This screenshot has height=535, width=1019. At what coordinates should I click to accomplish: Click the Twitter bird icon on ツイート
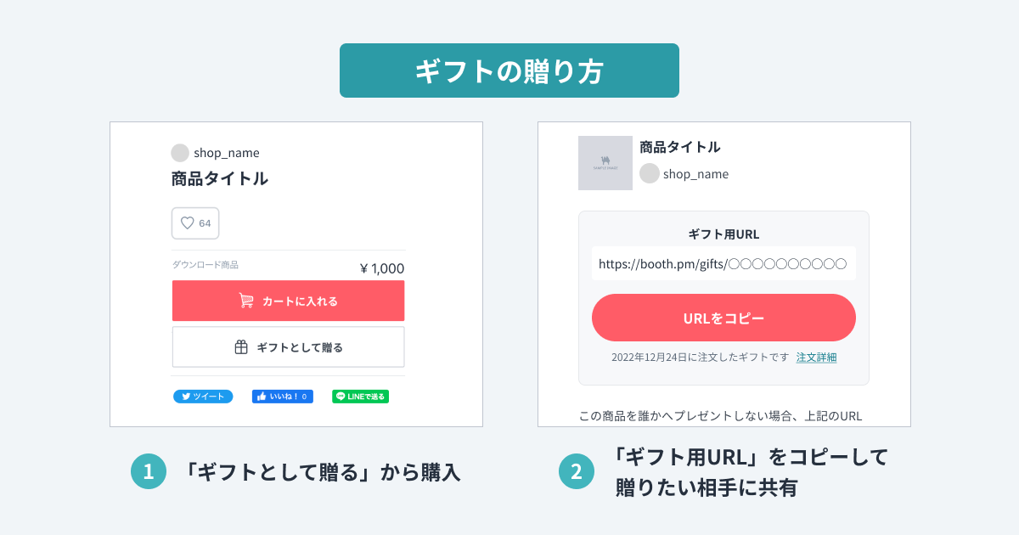click(184, 397)
